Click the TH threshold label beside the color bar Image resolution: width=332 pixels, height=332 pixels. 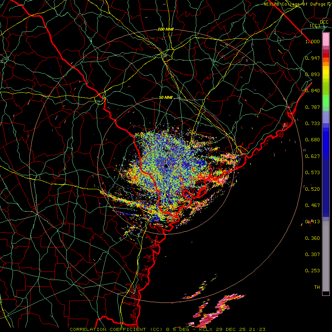pos(317,287)
